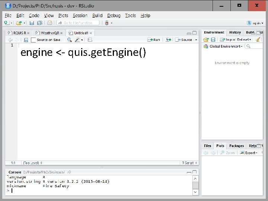Image resolution: width=268 pixels, height=201 pixels.
Task: Go back to previous source location
Action: pos(10,40)
